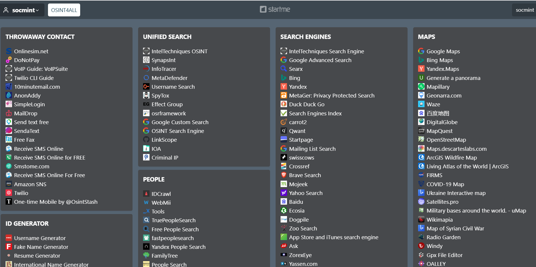This screenshot has width=536, height=267.
Task: Open the Generate a panorama link
Action: point(453,78)
